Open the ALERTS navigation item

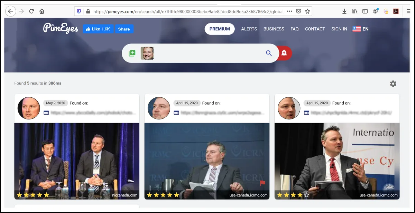(249, 29)
